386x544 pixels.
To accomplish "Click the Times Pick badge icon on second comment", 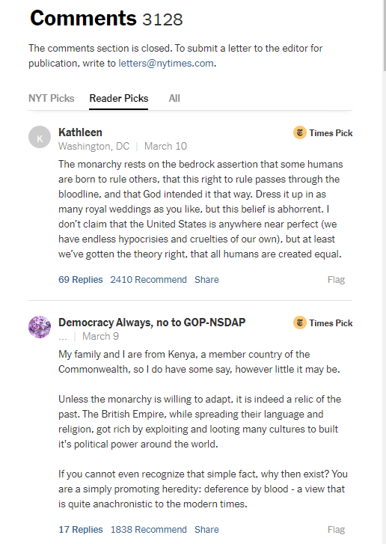I will point(300,323).
